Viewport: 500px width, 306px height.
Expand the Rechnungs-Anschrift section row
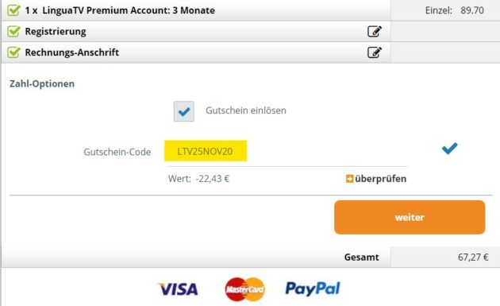pos(196,52)
